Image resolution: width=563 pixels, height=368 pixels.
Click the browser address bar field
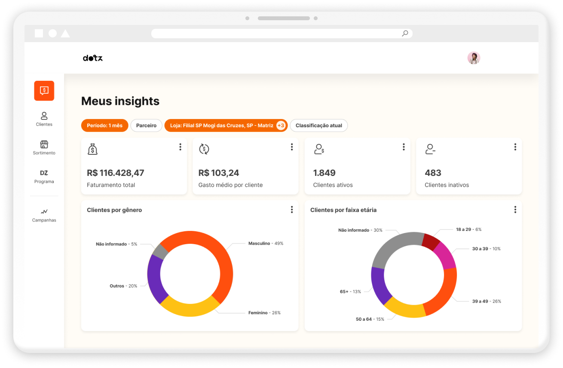281,34
